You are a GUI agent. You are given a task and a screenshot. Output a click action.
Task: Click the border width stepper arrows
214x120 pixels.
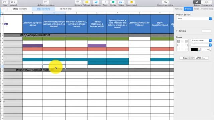(x=211, y=50)
